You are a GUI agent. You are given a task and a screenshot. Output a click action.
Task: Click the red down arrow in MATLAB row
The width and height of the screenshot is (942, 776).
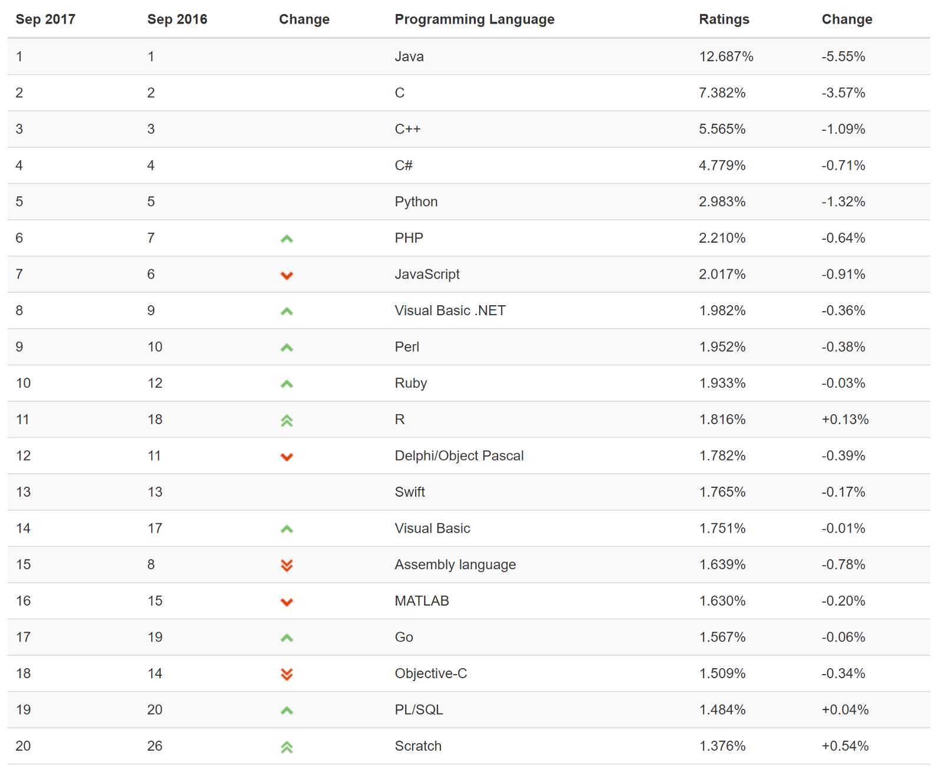(x=287, y=602)
